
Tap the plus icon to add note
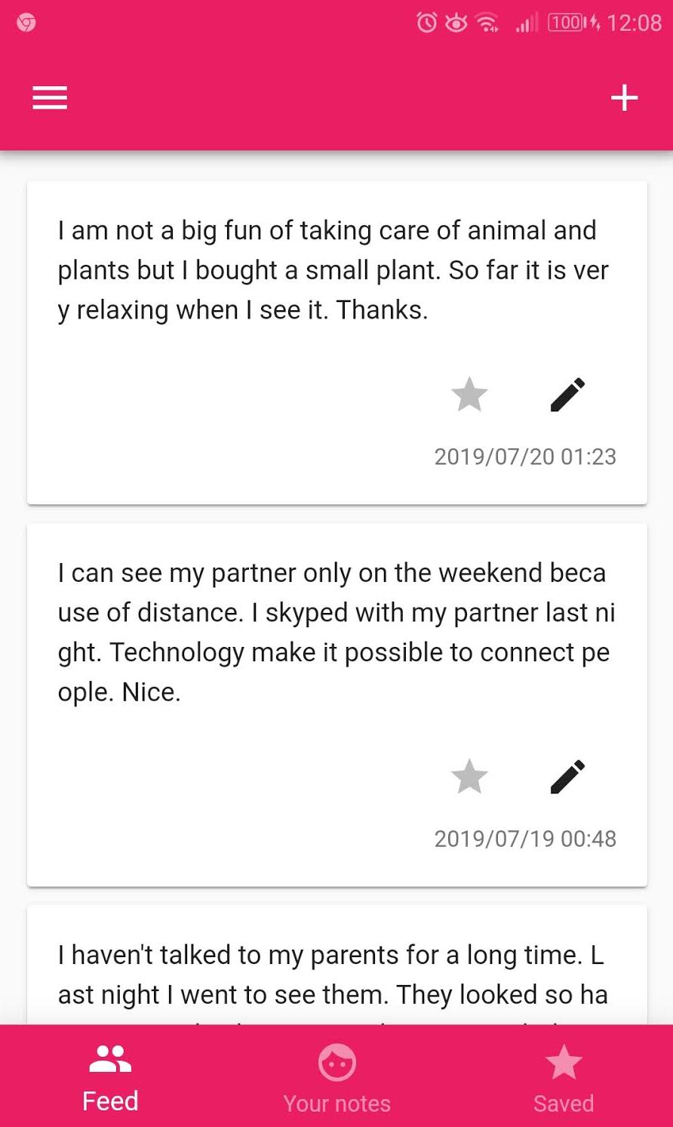tap(624, 98)
